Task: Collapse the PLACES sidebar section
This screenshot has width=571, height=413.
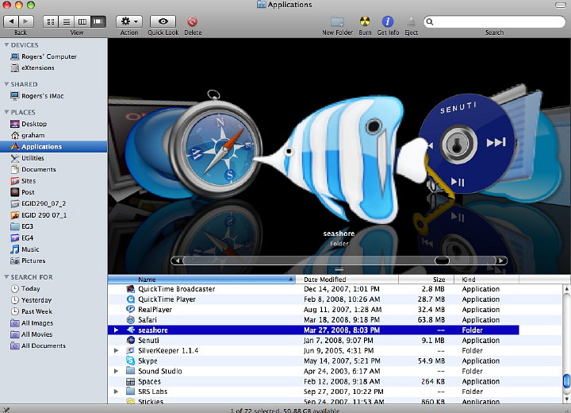Action: (x=6, y=112)
